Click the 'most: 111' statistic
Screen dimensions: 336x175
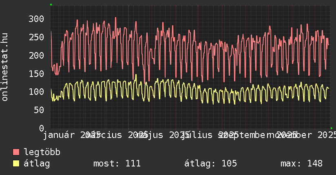tap(117, 164)
